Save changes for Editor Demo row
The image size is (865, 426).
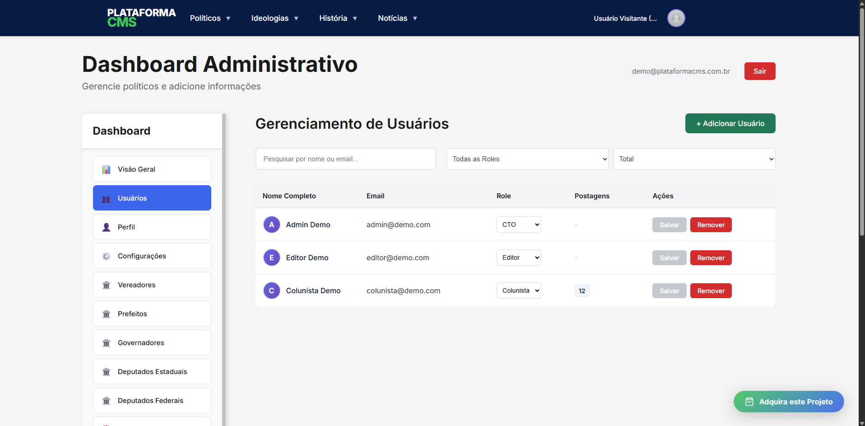tap(669, 257)
